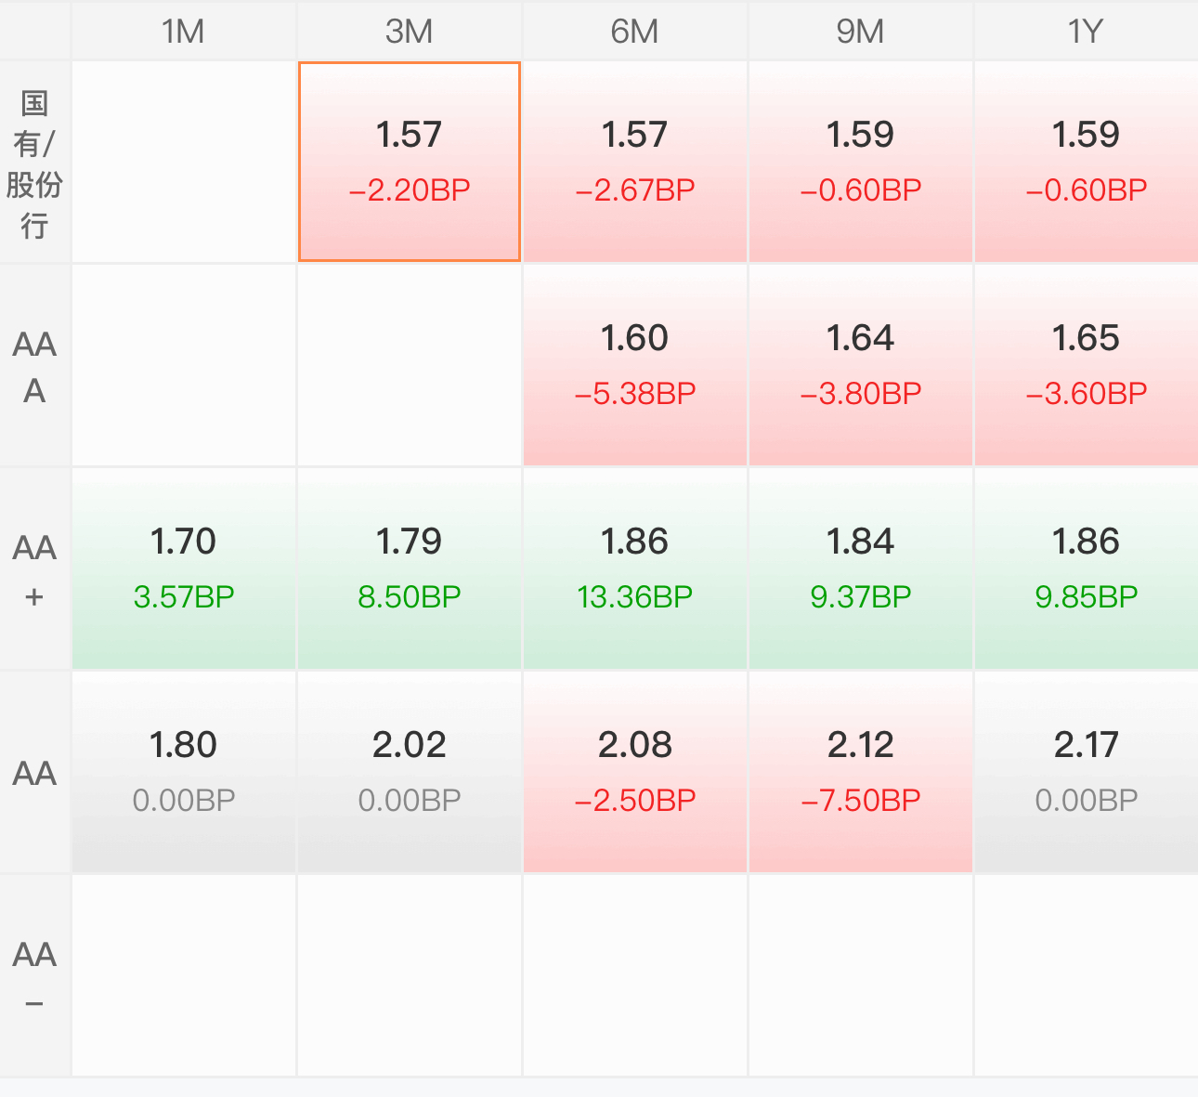The height and width of the screenshot is (1097, 1198).
Task: Select the AA 1M cell showing 1.80
Action: click(184, 773)
